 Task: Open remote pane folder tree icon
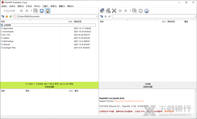[x=101, y=16]
